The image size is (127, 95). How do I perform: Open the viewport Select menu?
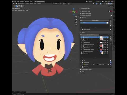31,4
